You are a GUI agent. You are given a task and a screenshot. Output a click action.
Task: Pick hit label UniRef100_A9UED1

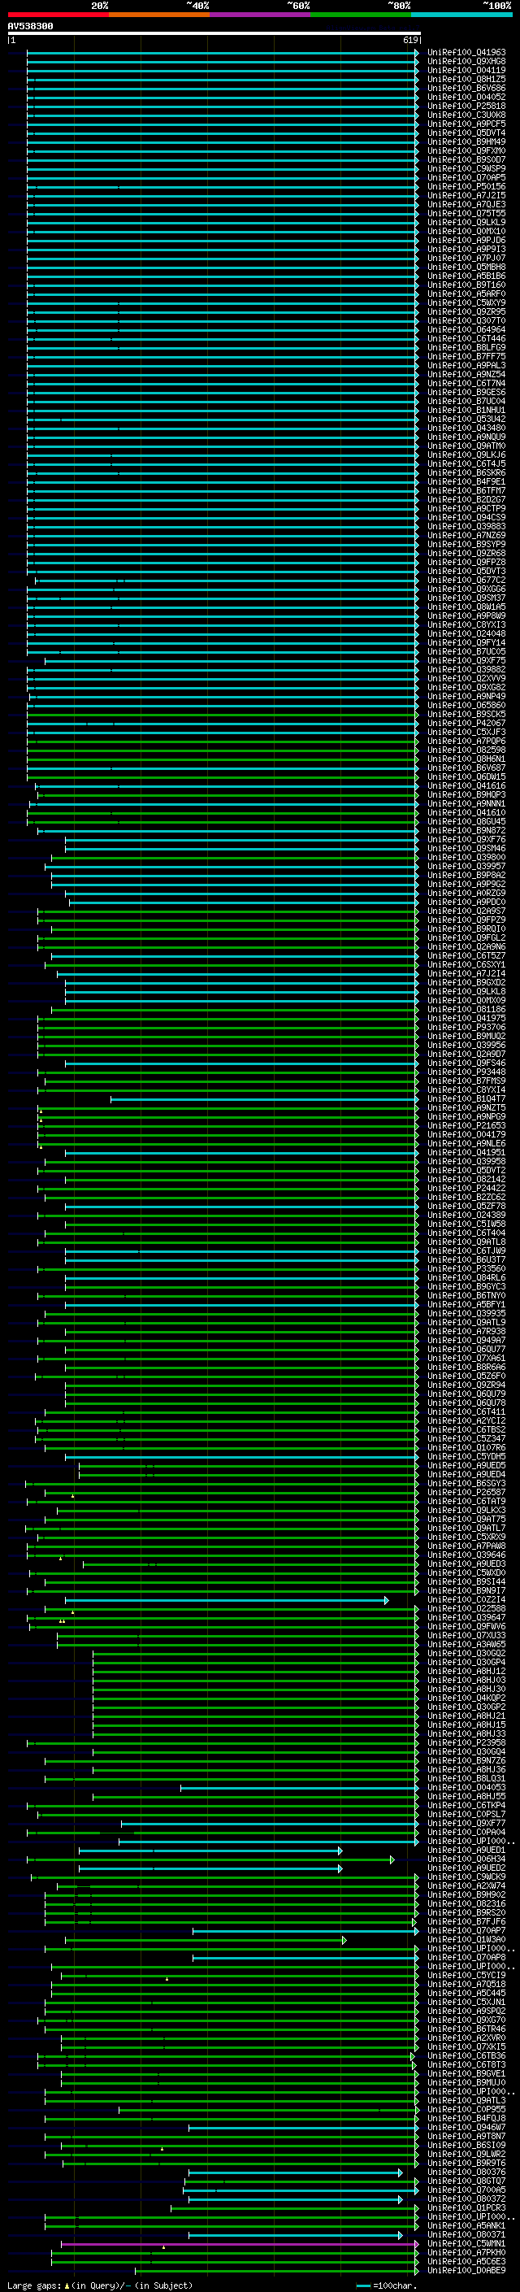[466, 1850]
